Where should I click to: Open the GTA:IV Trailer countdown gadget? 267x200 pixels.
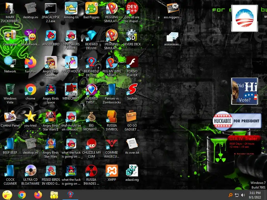click(245, 145)
